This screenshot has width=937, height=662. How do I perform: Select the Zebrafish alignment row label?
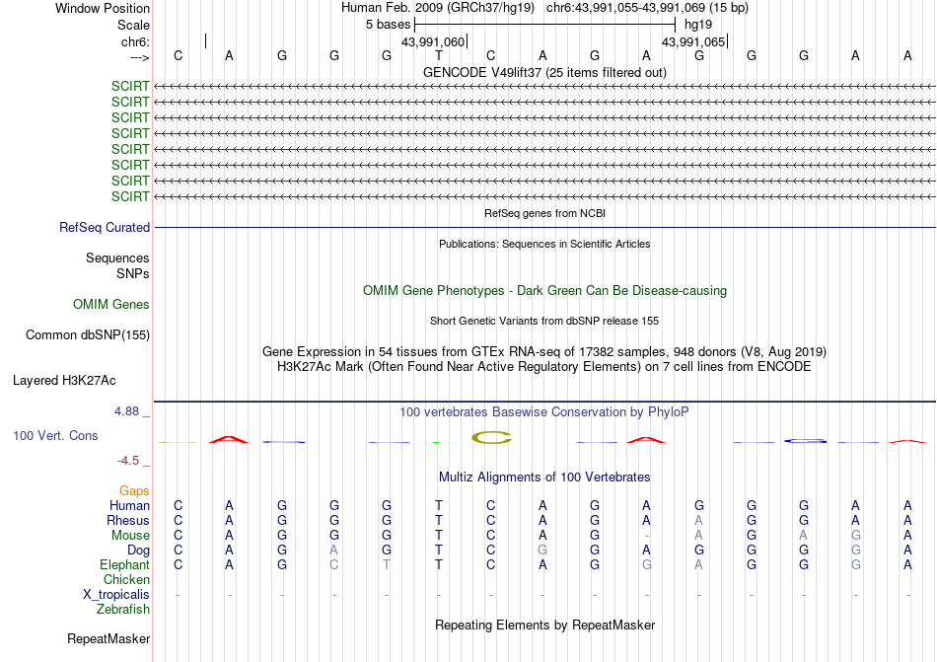[x=123, y=609]
